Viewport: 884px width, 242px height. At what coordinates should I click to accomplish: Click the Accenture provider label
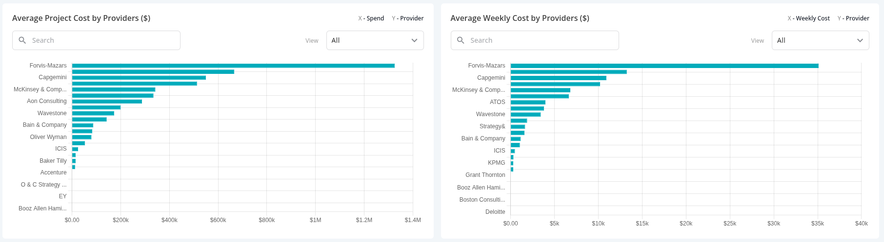point(53,173)
